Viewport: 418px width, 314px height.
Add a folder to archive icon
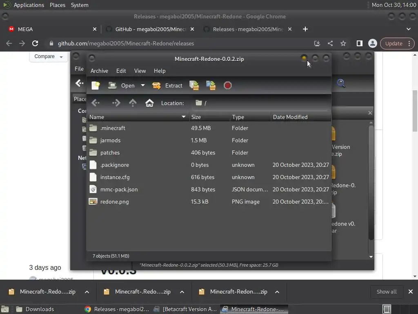click(211, 85)
